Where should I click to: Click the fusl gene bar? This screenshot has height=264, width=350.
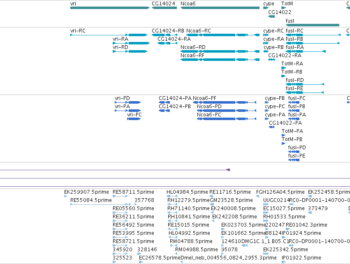[x=313, y=25]
